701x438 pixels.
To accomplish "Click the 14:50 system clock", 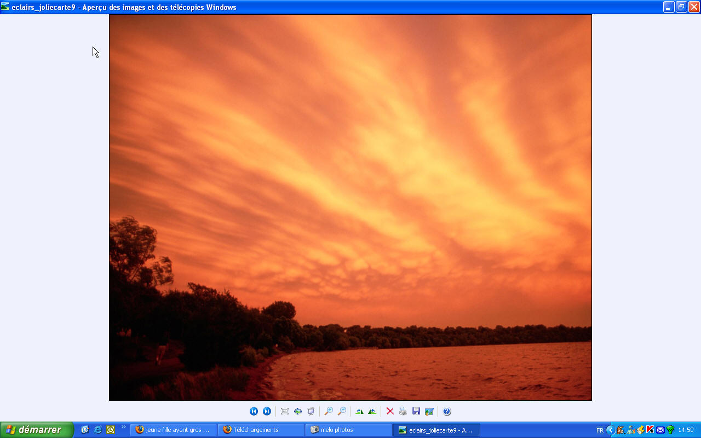I will point(686,430).
